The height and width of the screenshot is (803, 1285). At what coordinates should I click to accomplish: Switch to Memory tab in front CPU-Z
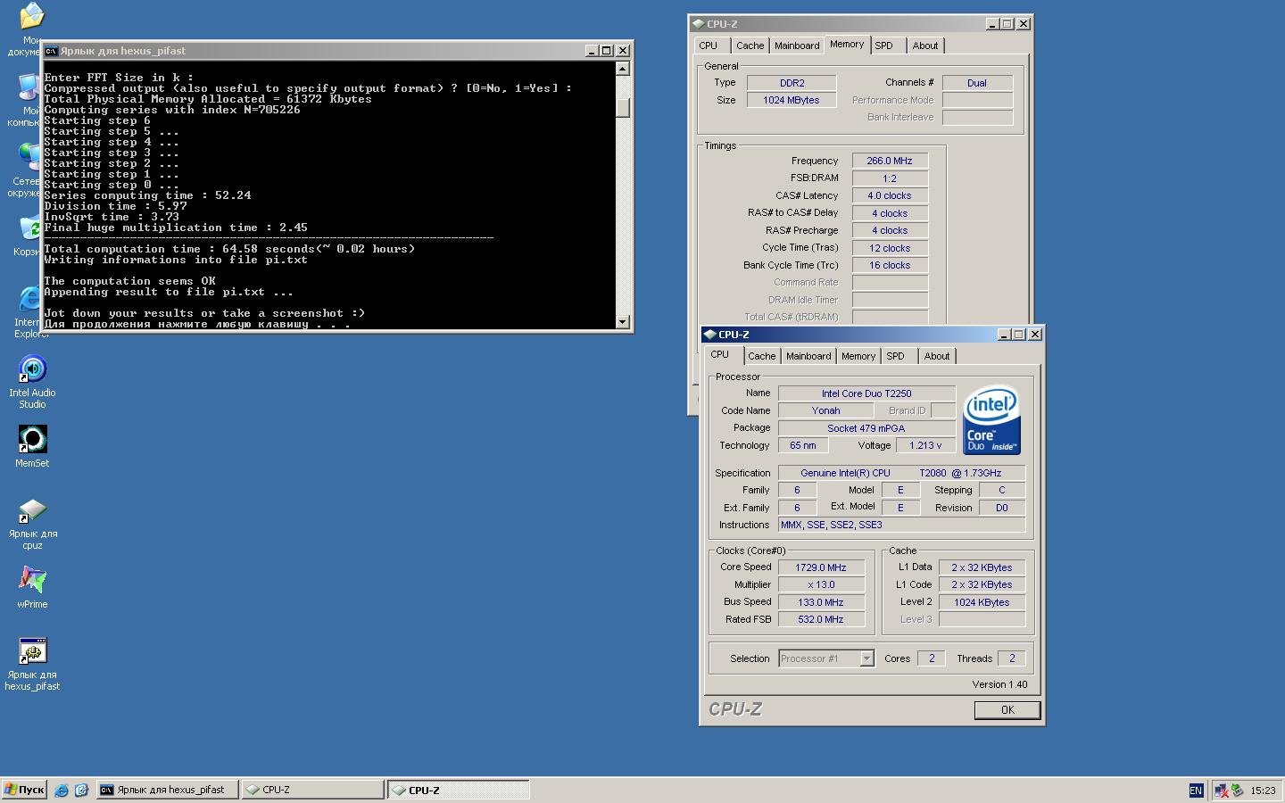[858, 356]
